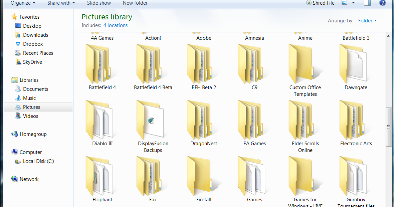This screenshot has height=207, width=394.
Task: Select the Games folder icon
Action: coord(251,176)
